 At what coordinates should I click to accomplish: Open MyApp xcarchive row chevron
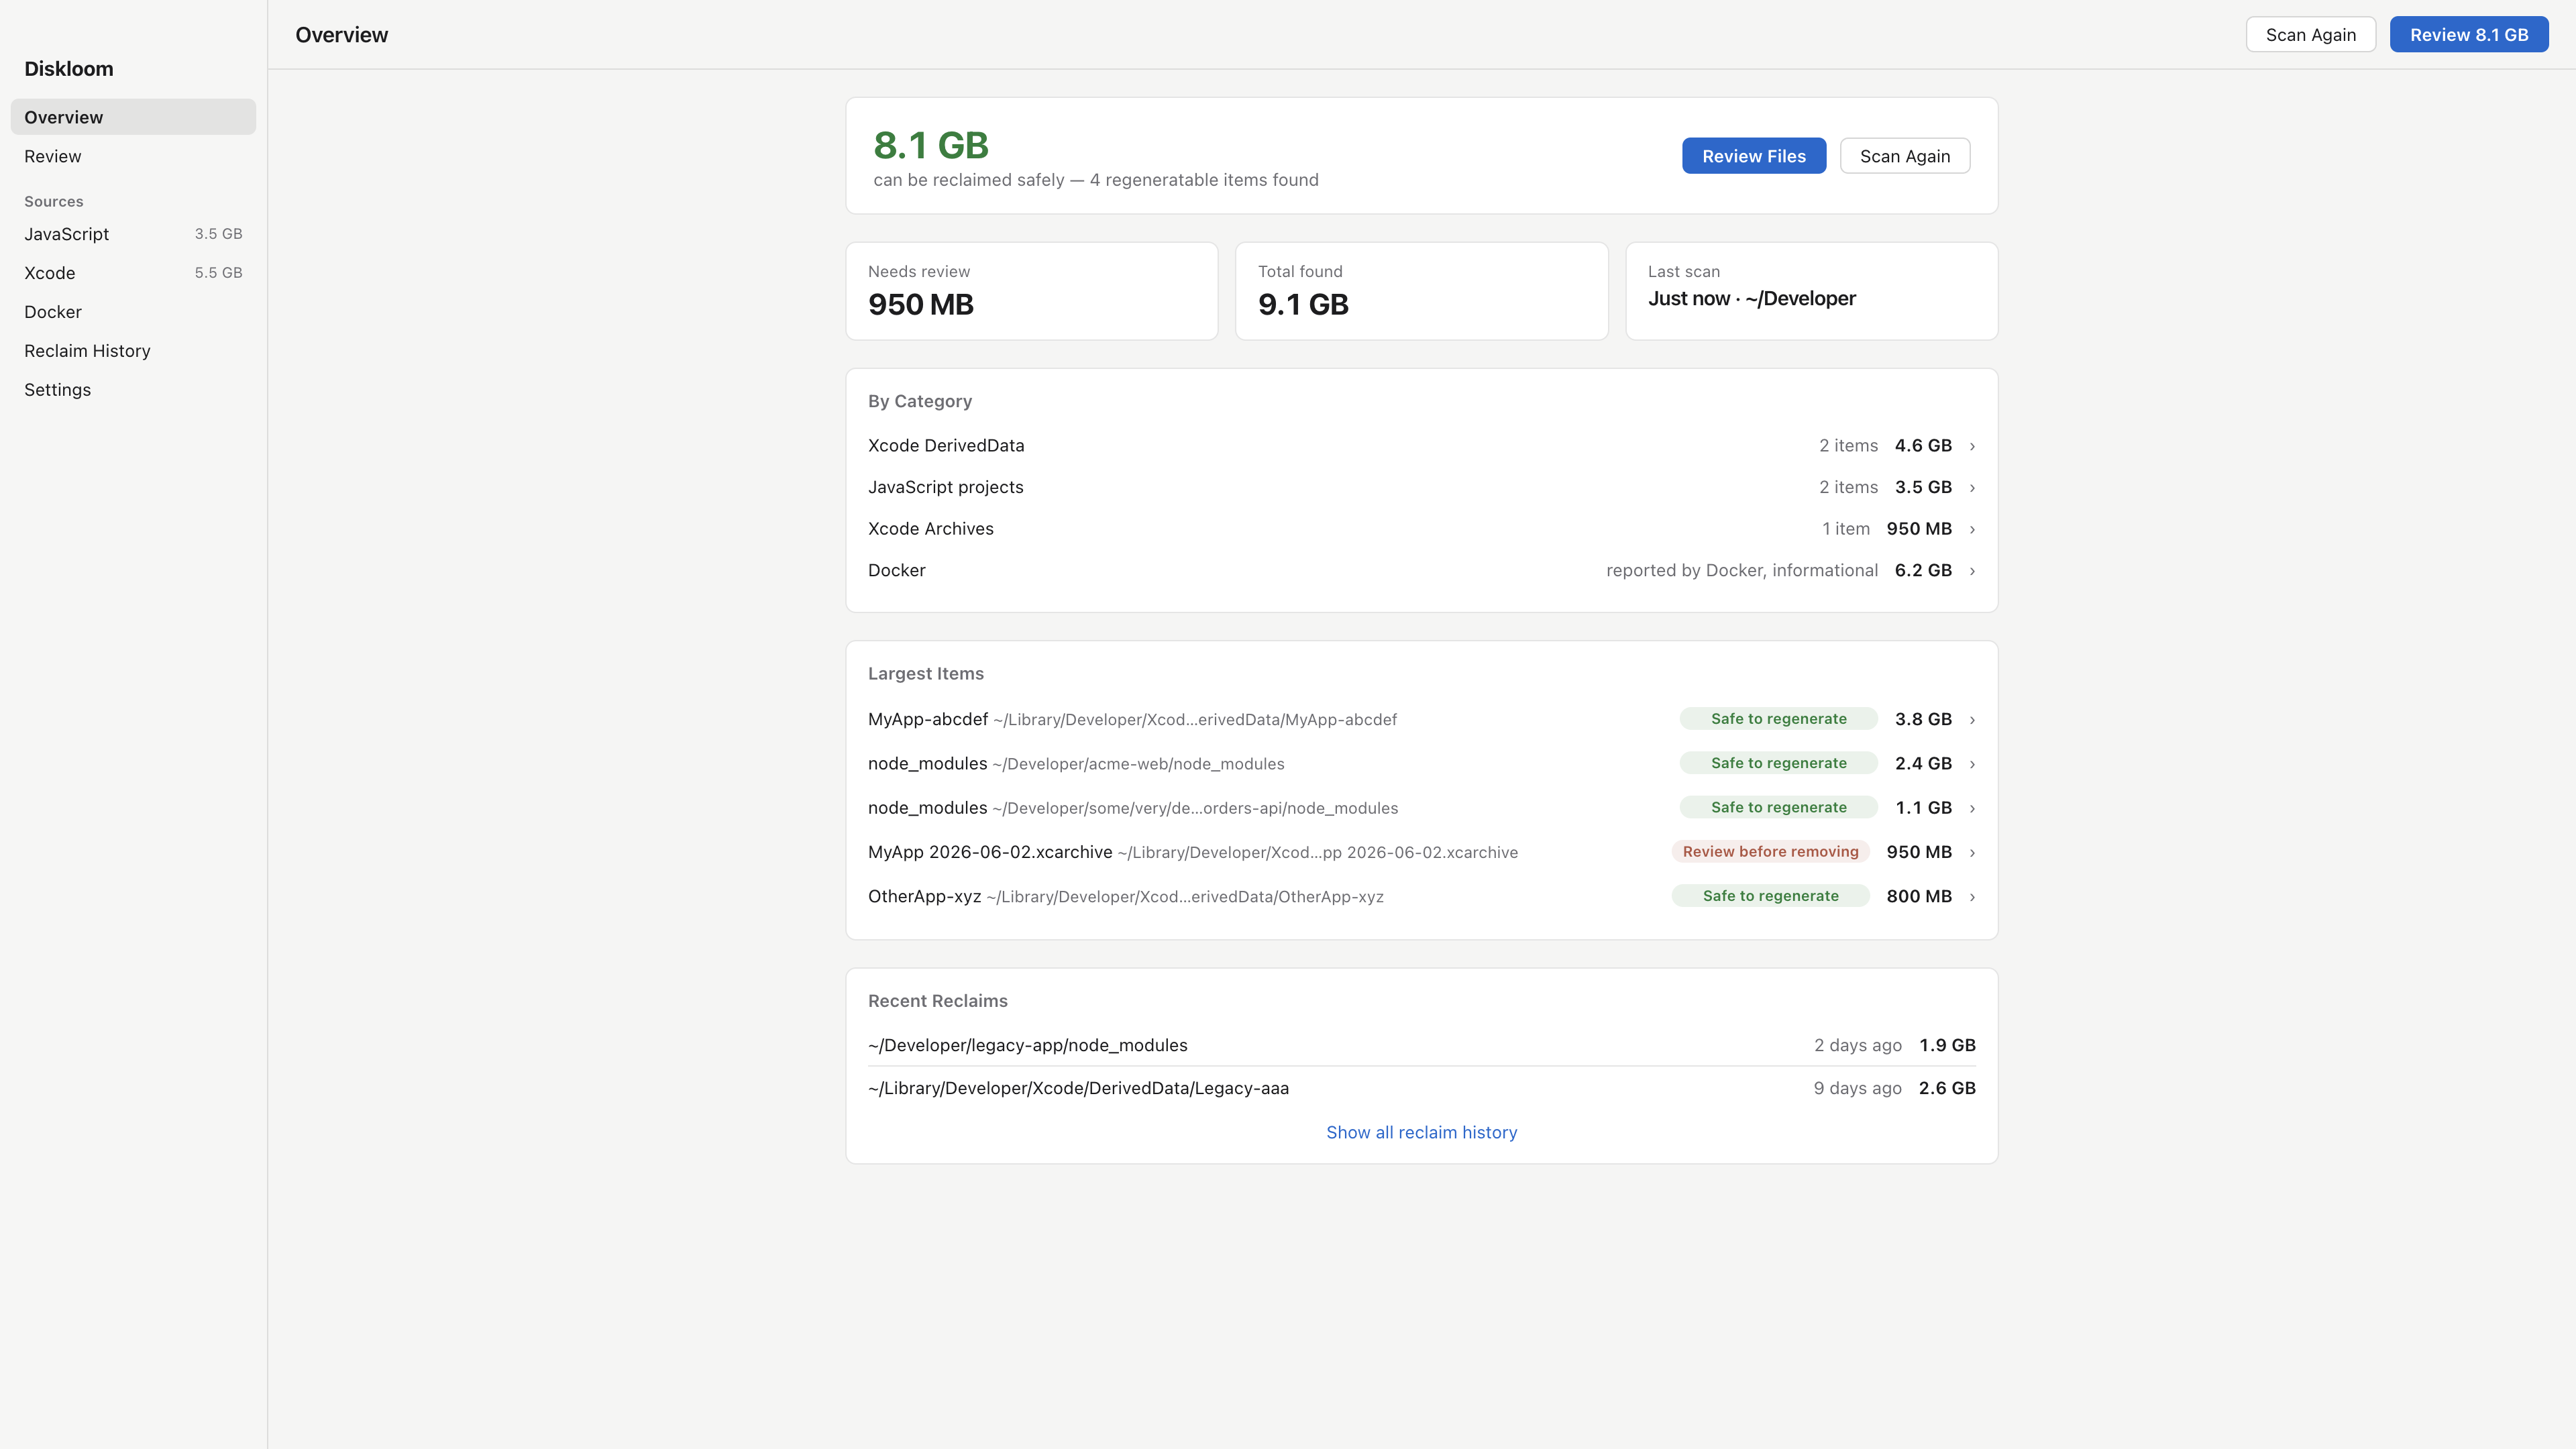pyautogui.click(x=1972, y=853)
